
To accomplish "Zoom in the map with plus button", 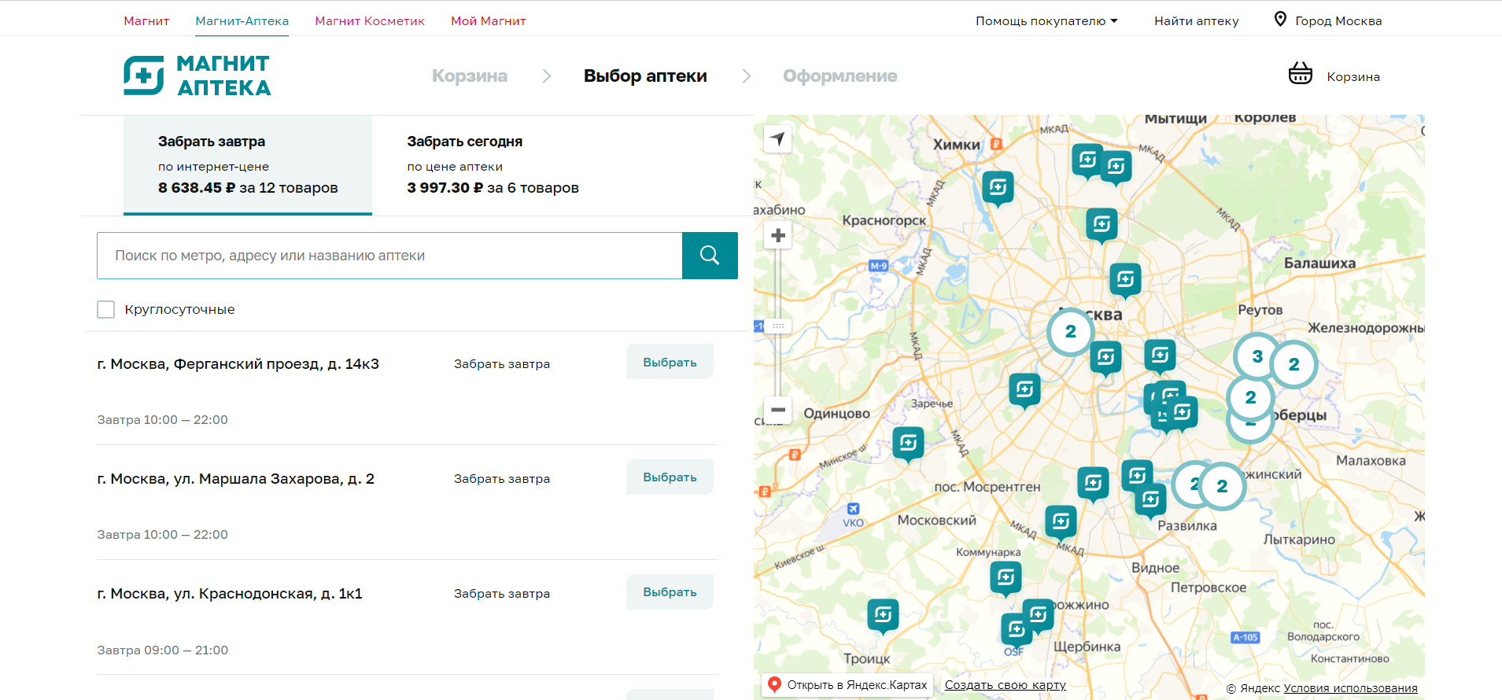I will pos(778,235).
